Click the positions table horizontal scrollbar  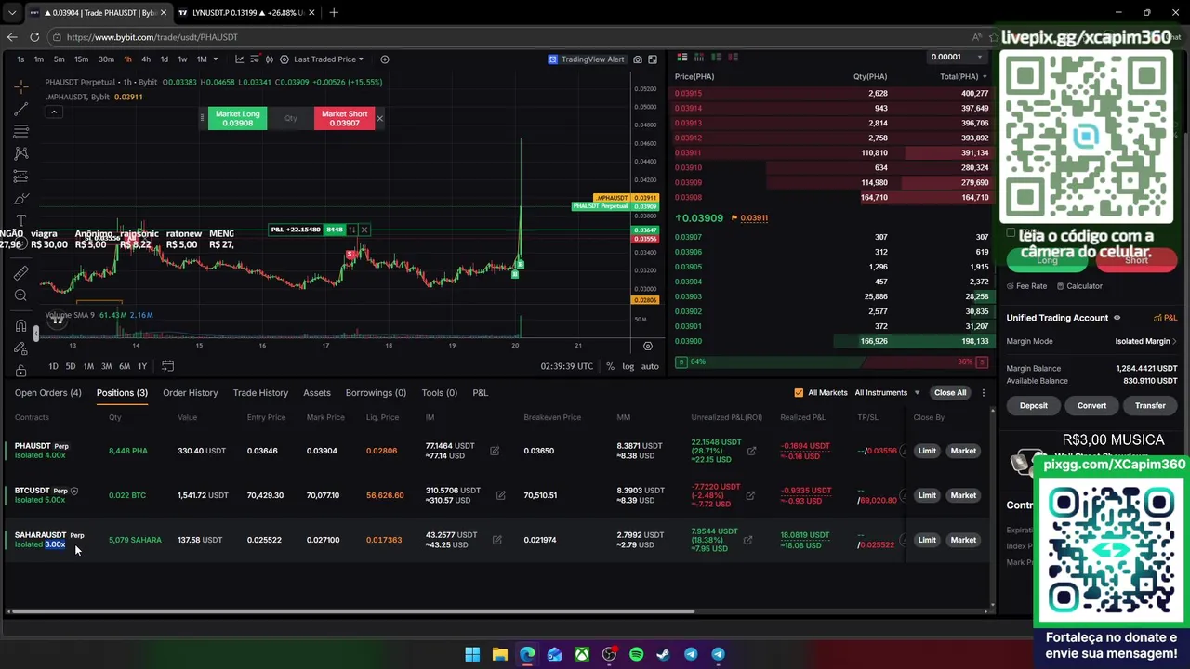[351, 611]
